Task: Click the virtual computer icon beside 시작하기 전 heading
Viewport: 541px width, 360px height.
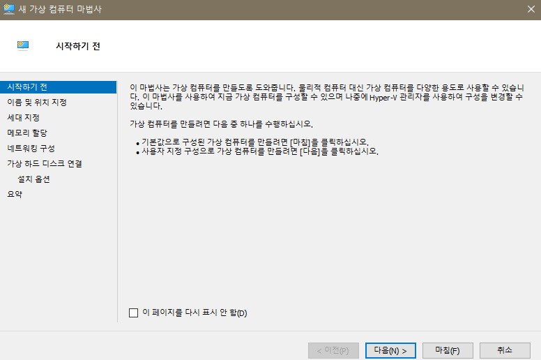Action: 23,45
